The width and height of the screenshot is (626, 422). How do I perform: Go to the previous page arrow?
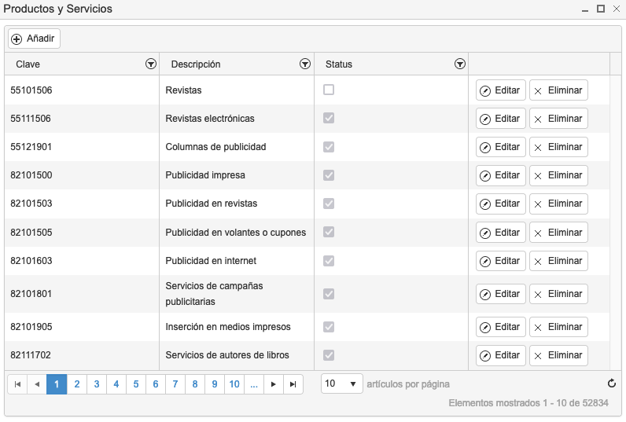[x=37, y=384]
